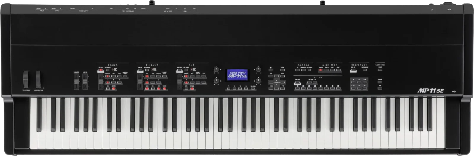The height and width of the screenshot is (156, 474).
Task: Select the MODERN electric piano button
Action: (158, 76)
